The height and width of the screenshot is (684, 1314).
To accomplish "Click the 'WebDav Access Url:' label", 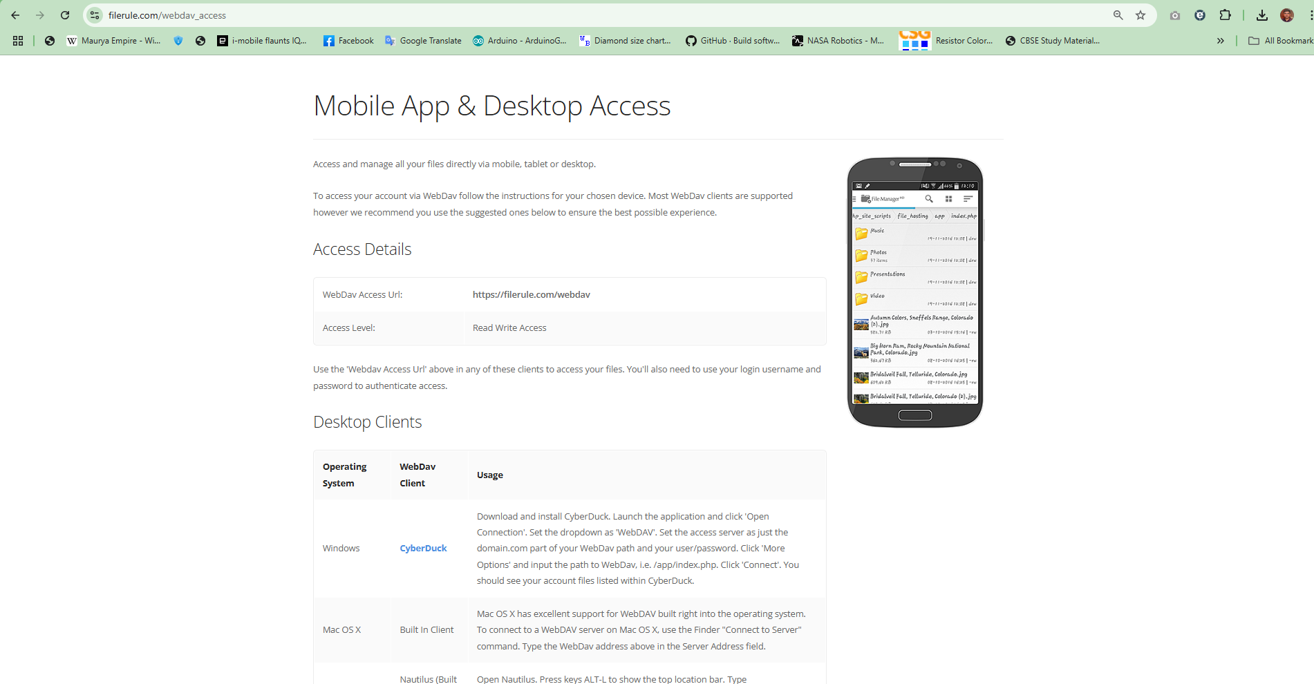I will (362, 294).
